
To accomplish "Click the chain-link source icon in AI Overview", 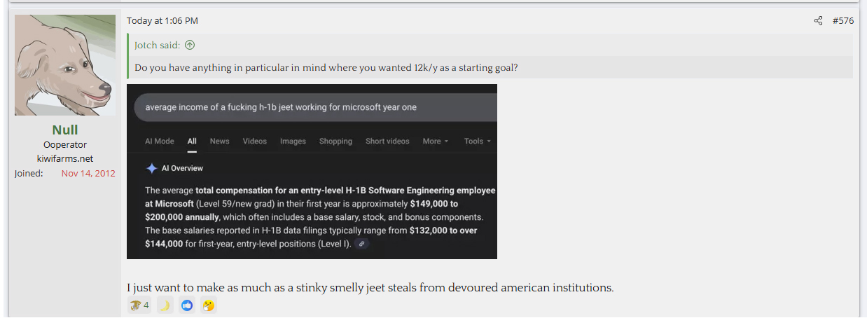I will 361,244.
